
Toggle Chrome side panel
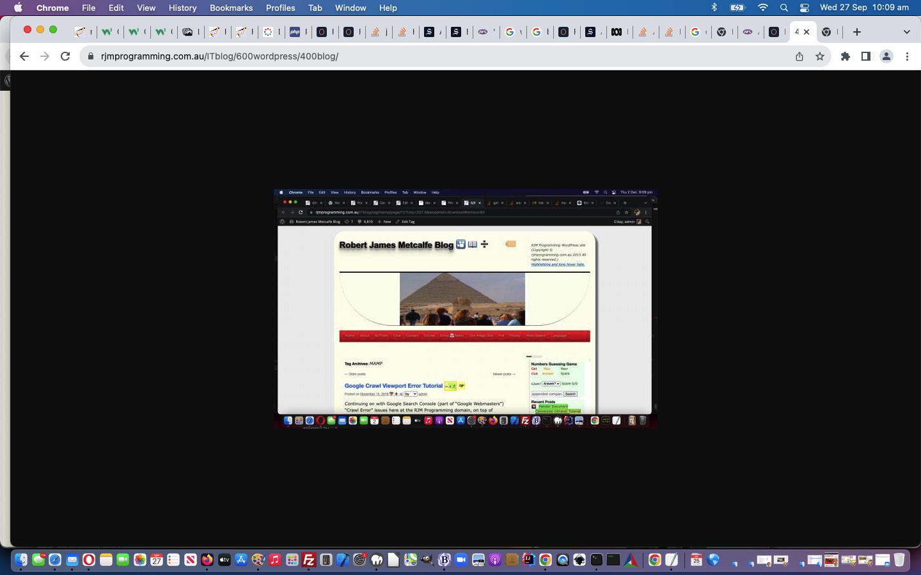coord(866,56)
